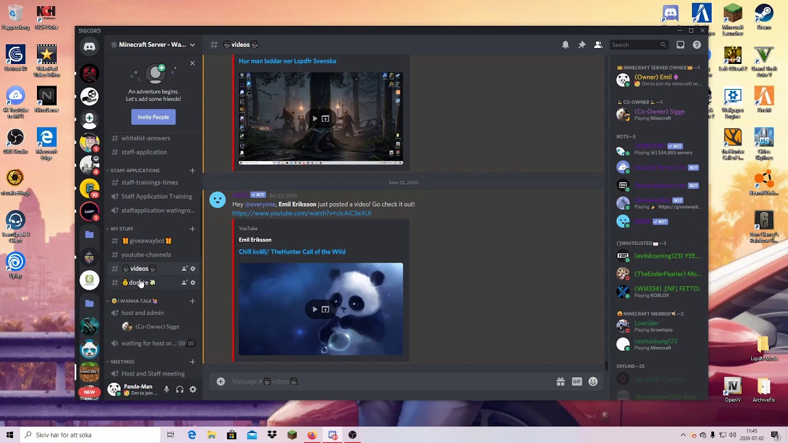Play the Lspdfr video thumbnail

(315, 118)
